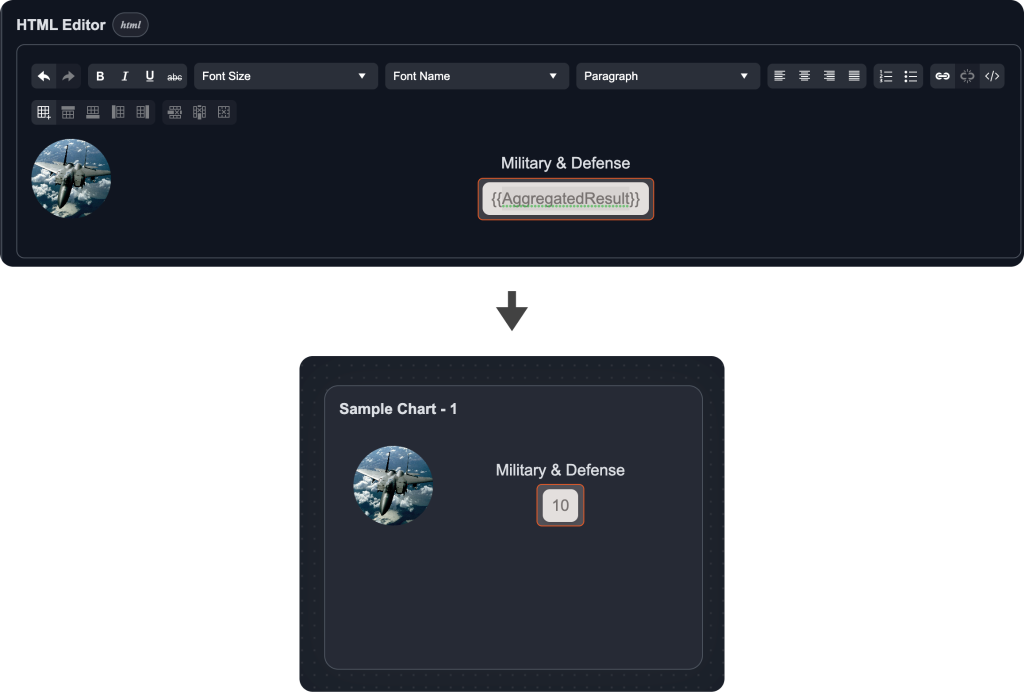Click the undo arrow icon
Viewport: 1024px width, 692px height.
click(x=44, y=76)
